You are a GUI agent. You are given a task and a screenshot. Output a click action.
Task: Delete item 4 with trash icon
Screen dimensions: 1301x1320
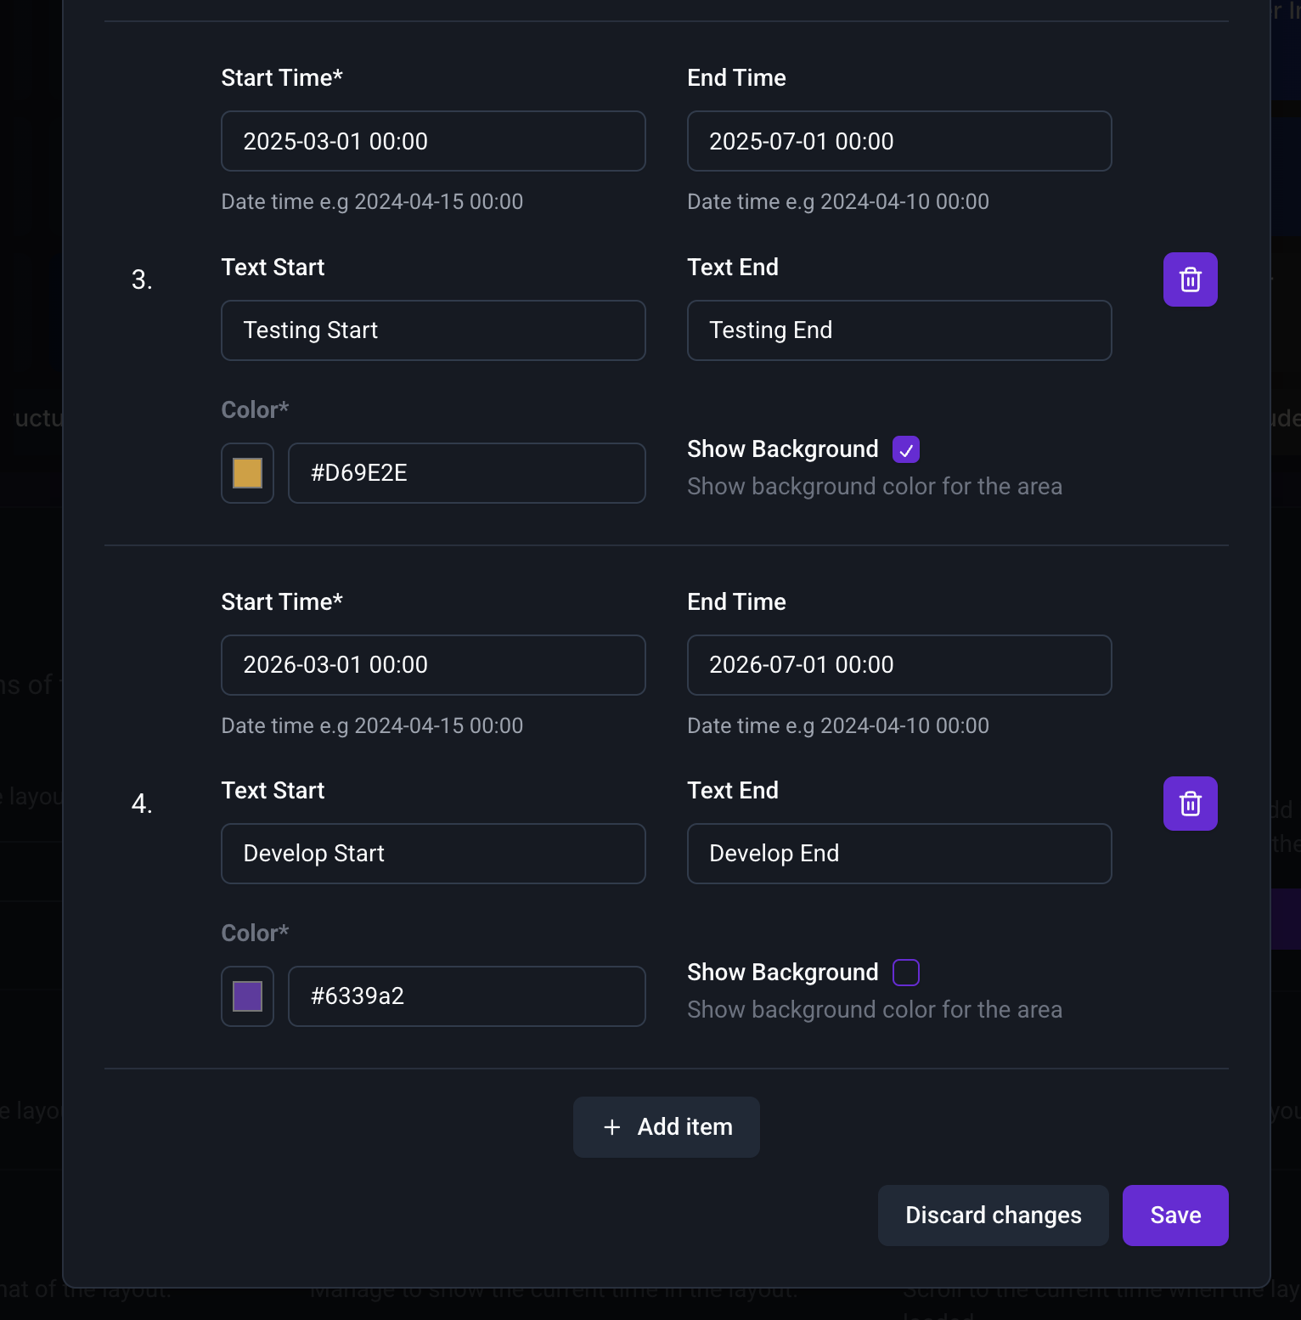coord(1190,804)
